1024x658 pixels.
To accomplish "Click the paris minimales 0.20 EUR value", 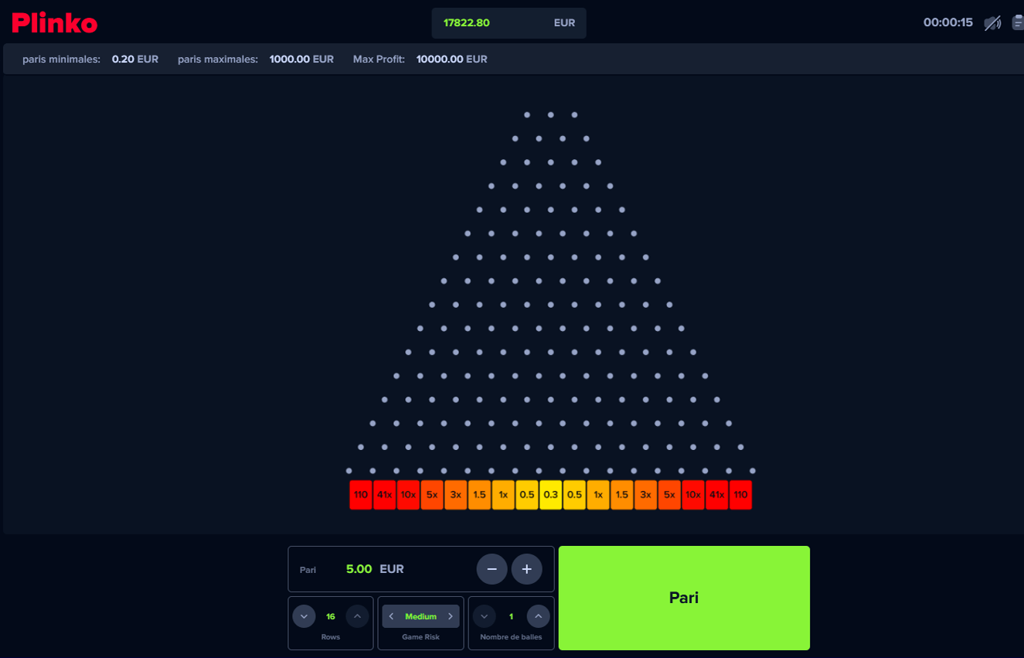I will pos(135,59).
